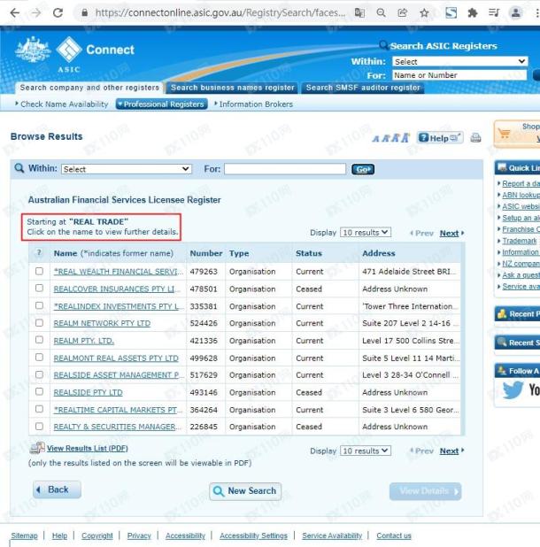
Task: Click the ASIC Connect logo
Action: pos(75,54)
